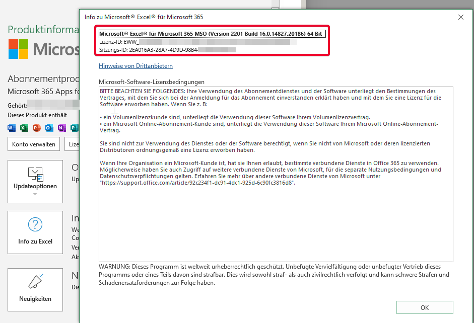Screen dimensions: 474x323
Task: Click the Microsoft four-color logo
Action: 18,49
